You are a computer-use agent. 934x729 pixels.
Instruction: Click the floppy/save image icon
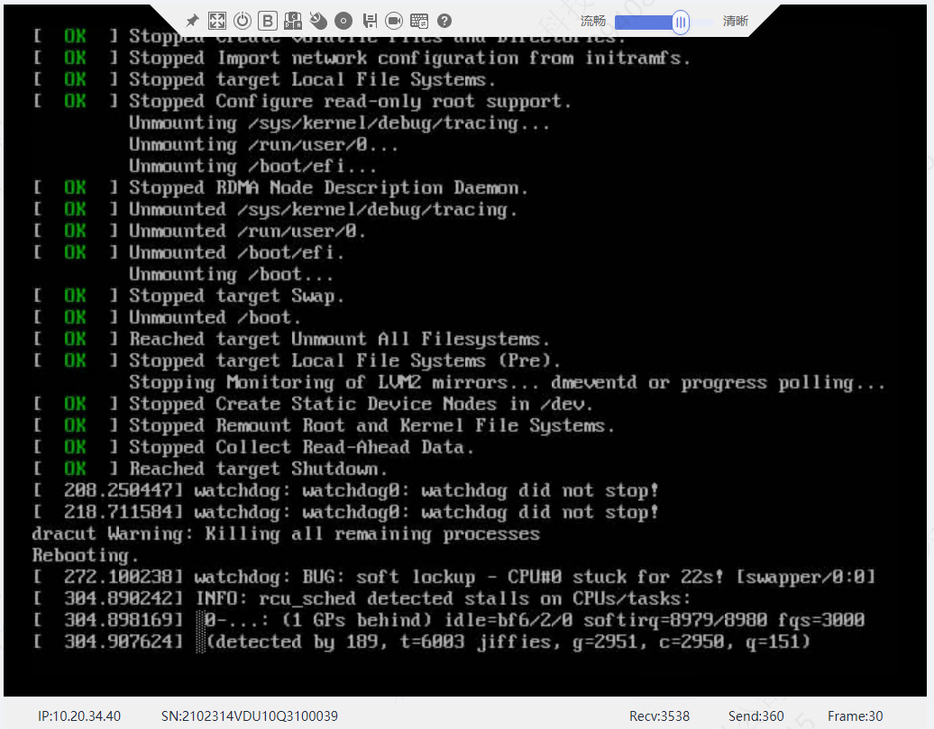click(x=370, y=21)
